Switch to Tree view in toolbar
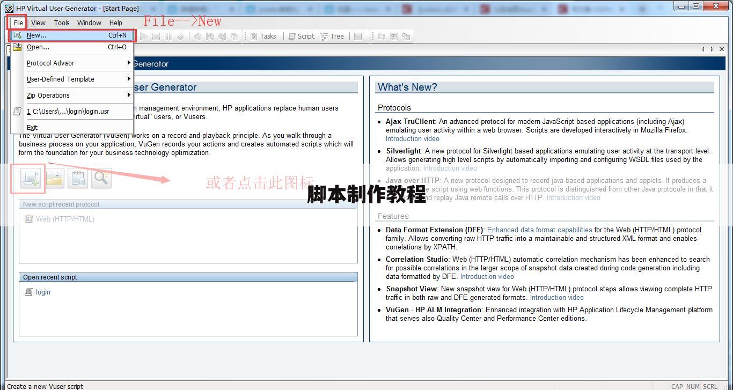This screenshot has width=733, height=390. tap(332, 36)
